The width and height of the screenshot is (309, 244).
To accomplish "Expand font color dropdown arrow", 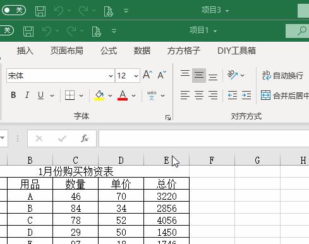I will coord(133,95).
